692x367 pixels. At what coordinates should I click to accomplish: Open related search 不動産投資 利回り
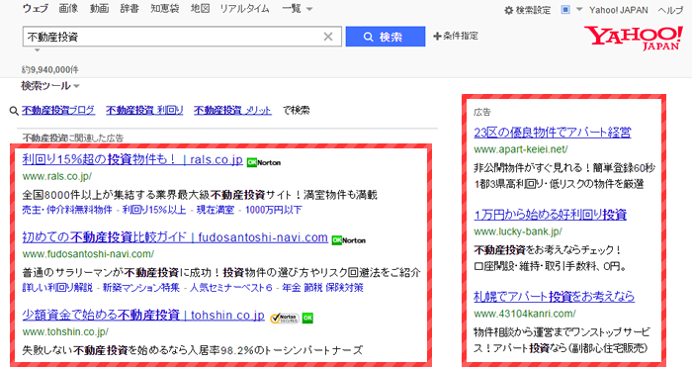(x=144, y=110)
